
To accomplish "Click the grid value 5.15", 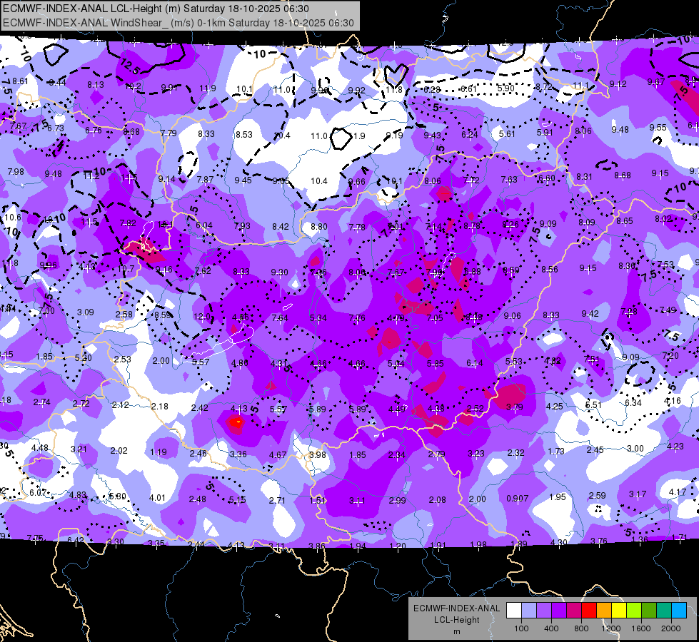I will pos(237,500).
